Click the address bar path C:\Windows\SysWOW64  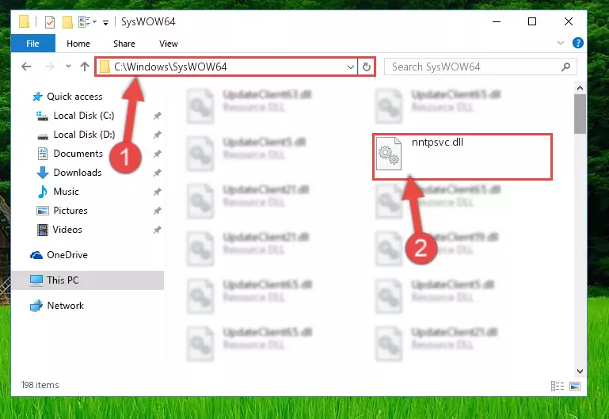170,67
